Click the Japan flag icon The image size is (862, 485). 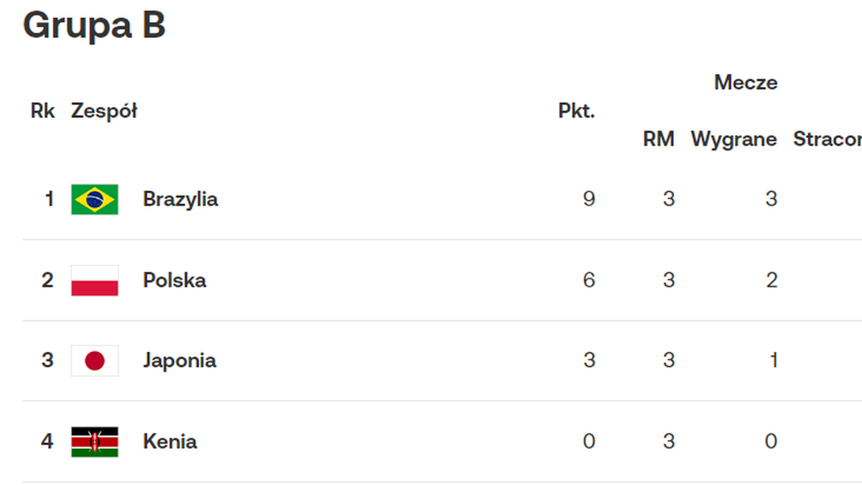(x=95, y=361)
